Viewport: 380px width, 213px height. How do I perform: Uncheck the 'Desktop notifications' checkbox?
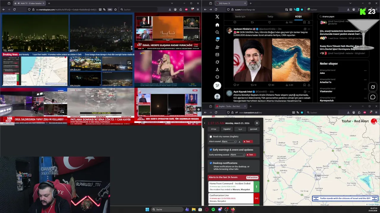211,163
